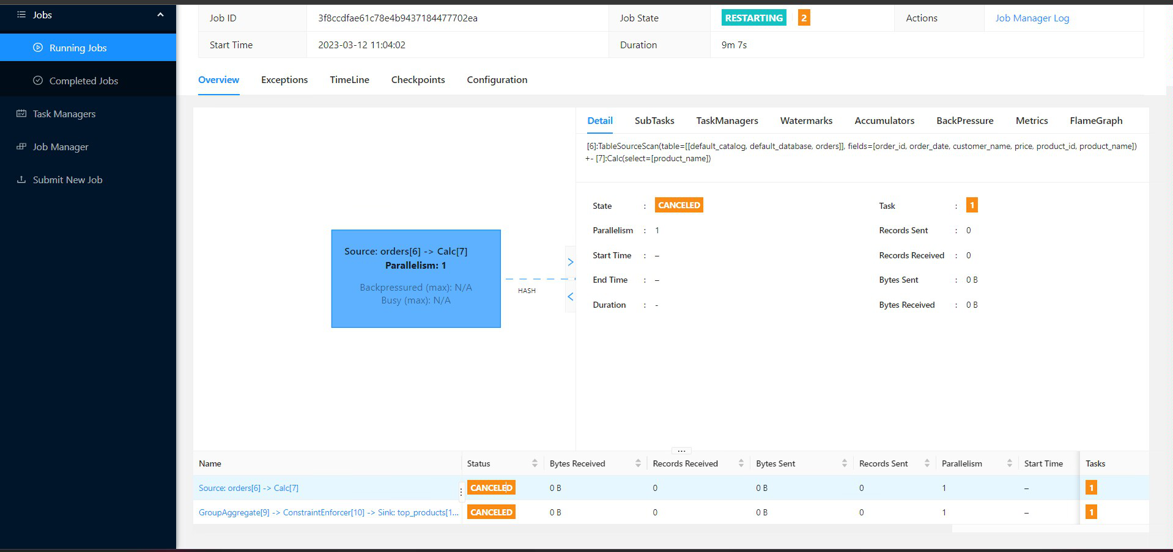
Task: Sort table by Records Received column
Action: click(741, 463)
